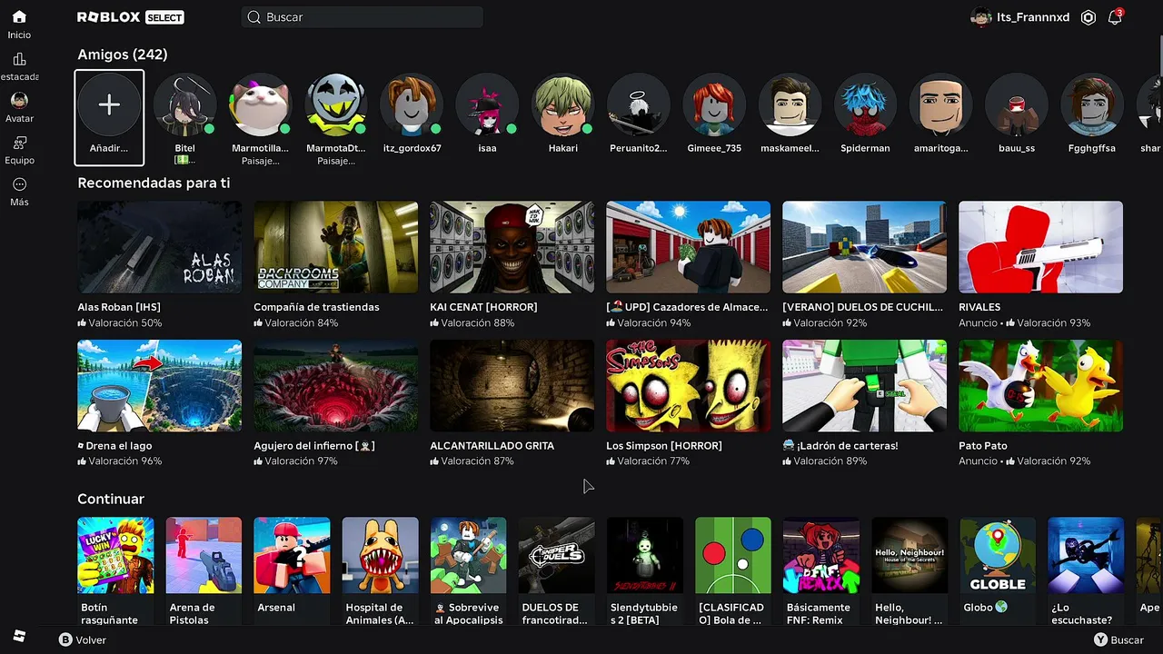Open Cazadores de Almacenes game thumbnail

coord(689,247)
